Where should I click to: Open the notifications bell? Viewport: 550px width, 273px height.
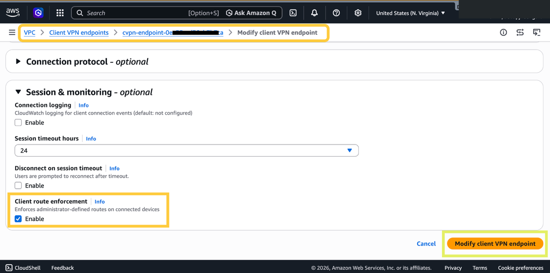coord(314,13)
